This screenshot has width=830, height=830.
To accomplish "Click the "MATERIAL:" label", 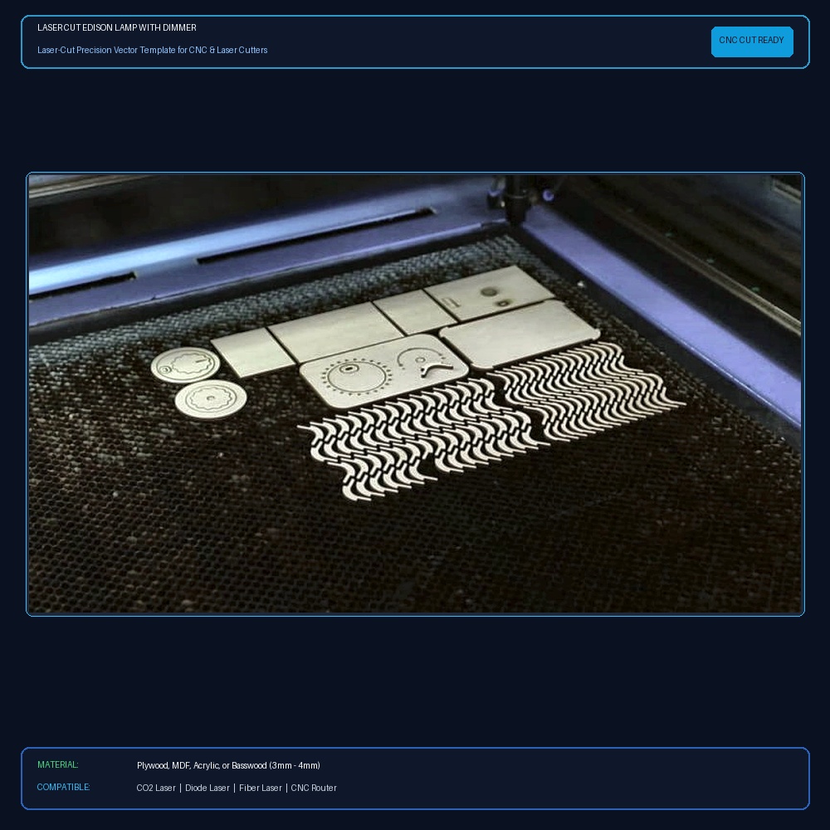I will [x=58, y=765].
